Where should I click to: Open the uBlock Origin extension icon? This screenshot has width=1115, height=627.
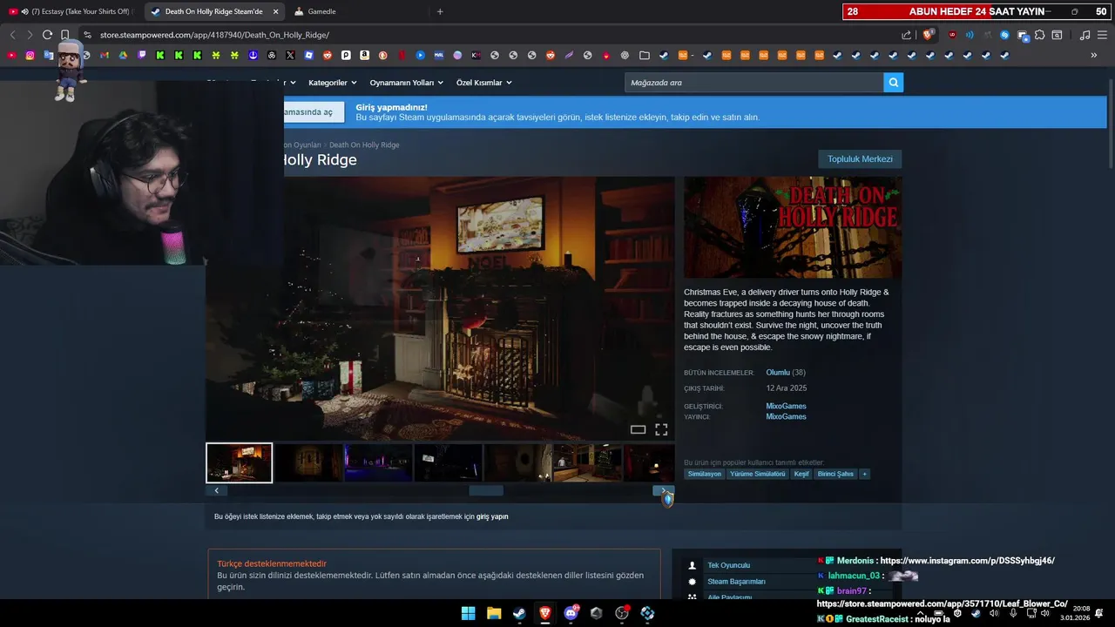(x=952, y=35)
